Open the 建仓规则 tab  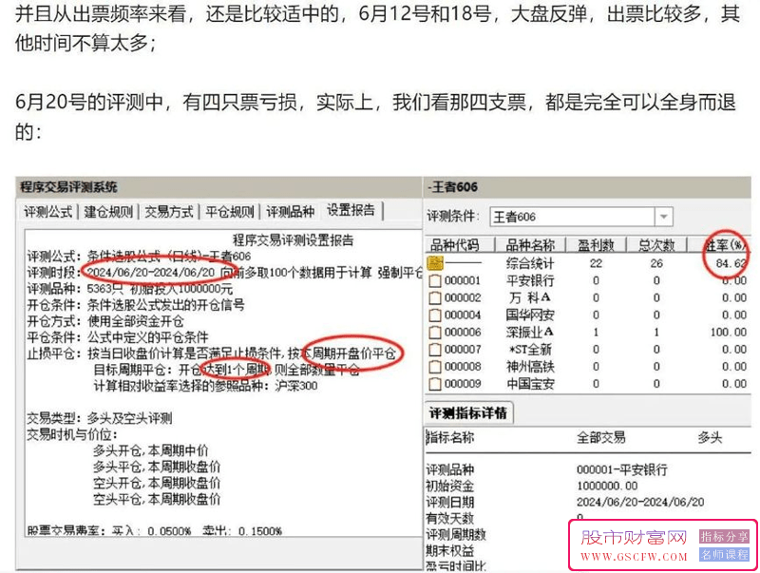tap(108, 212)
